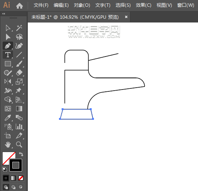Set paint to None mode
The width and height of the screenshot is (198, 191).
point(21,178)
